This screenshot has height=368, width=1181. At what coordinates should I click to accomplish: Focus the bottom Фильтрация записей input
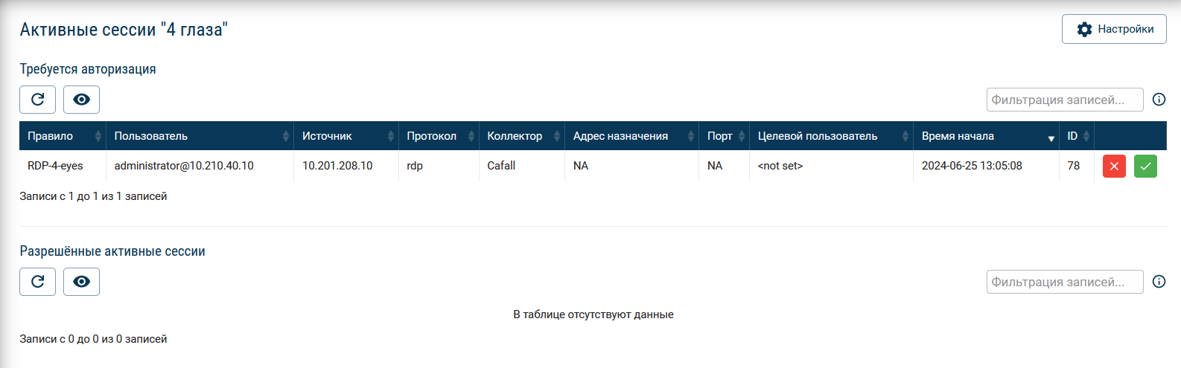(x=1064, y=282)
